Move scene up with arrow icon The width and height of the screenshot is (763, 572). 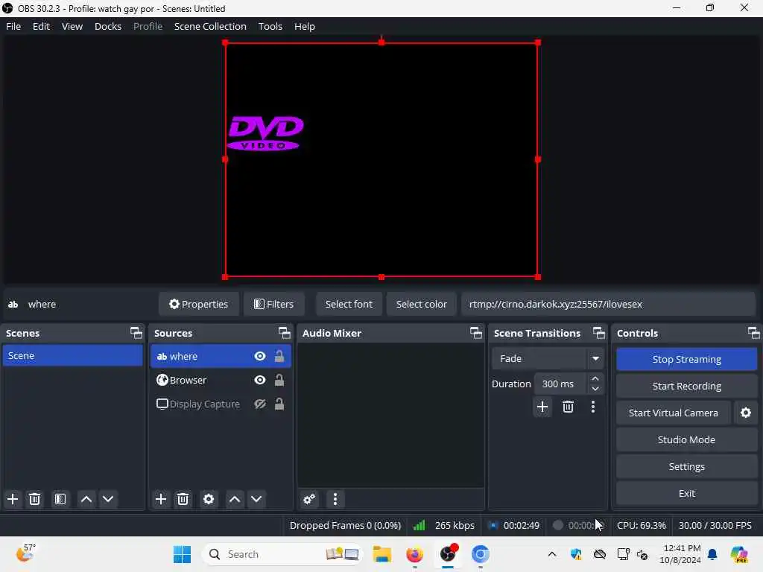tap(86, 499)
